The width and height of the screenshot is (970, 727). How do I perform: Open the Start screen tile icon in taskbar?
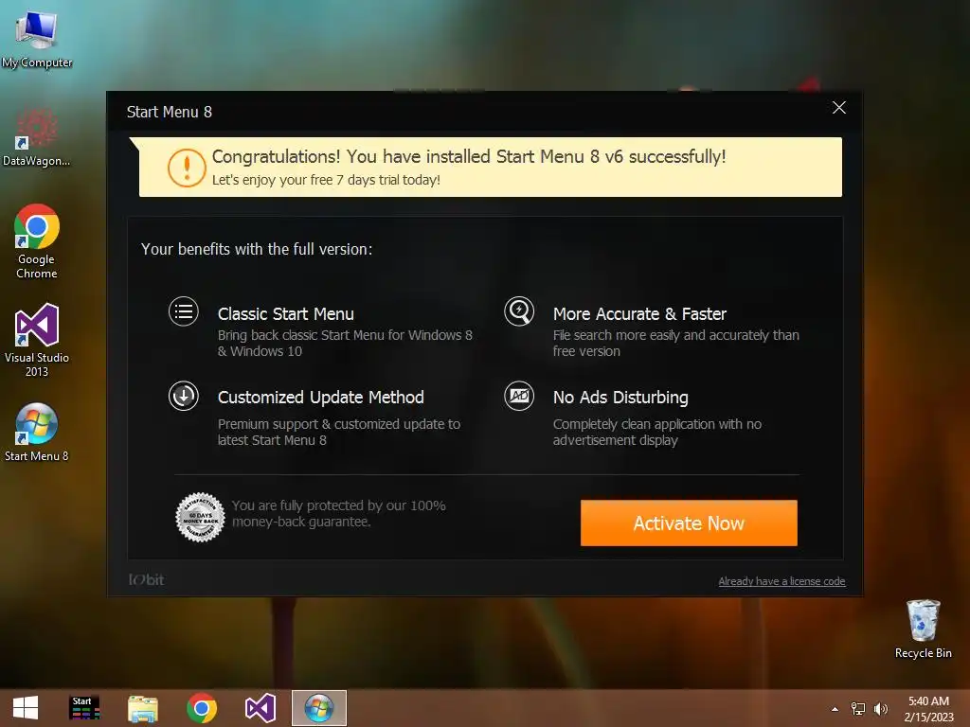84,708
